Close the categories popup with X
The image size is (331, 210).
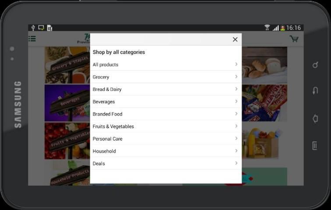click(235, 39)
